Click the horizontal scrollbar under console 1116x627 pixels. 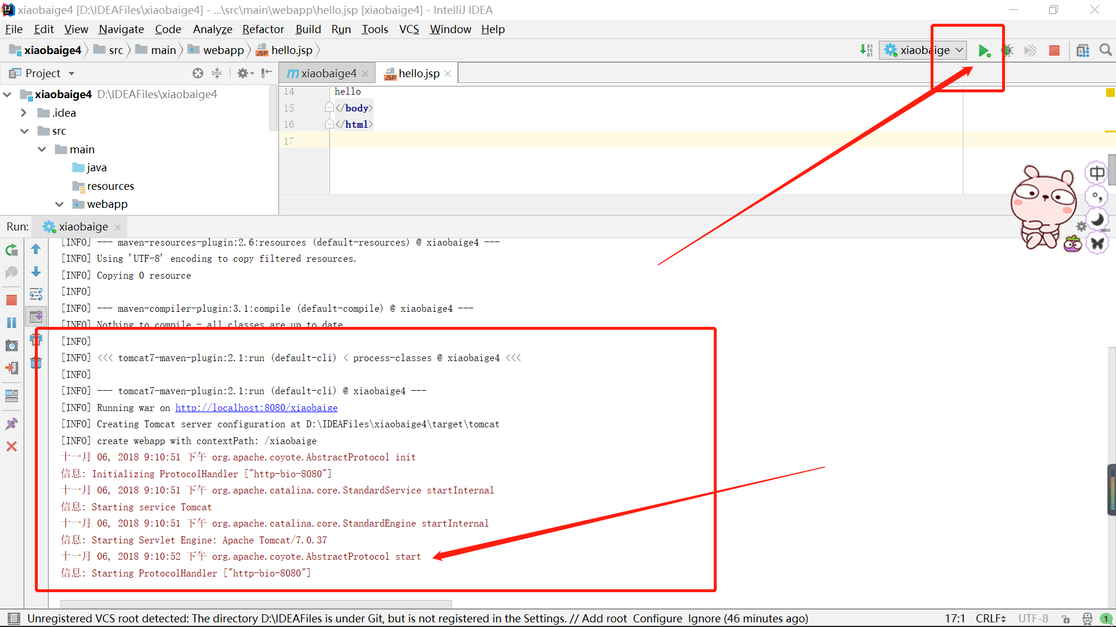pyautogui.click(x=256, y=603)
